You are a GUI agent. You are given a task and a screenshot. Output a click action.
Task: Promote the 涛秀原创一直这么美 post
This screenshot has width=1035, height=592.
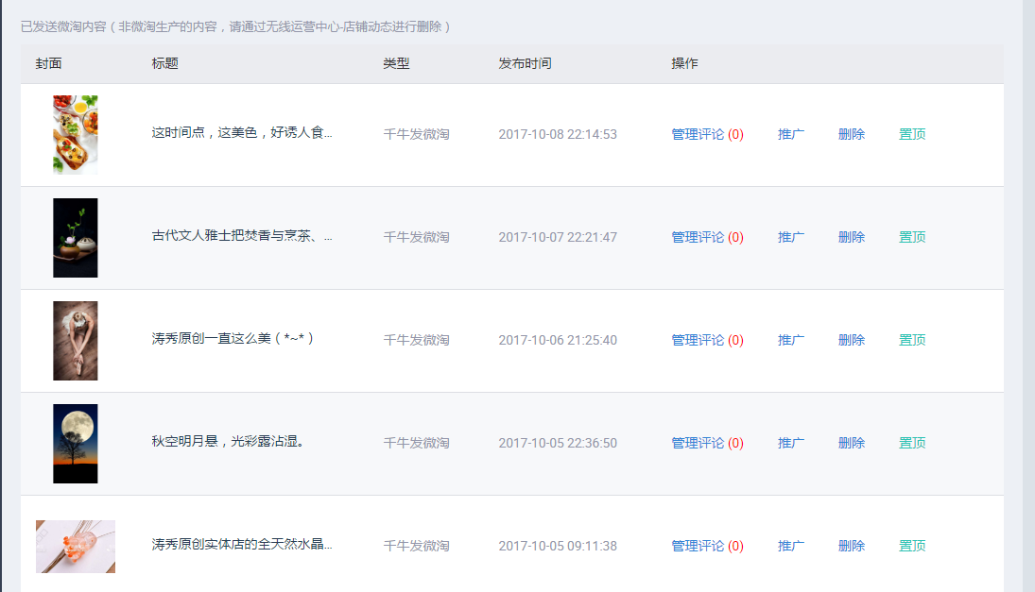[790, 340]
